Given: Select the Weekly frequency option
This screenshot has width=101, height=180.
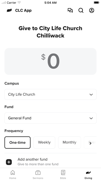Looking at the screenshot, I should click(44, 142).
